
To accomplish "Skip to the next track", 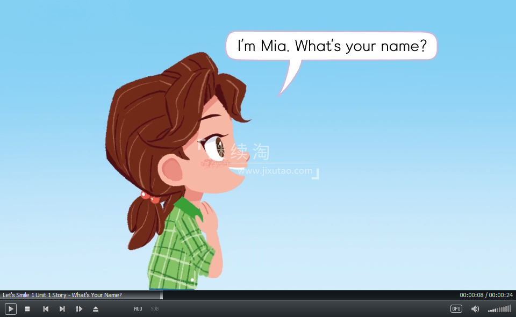I will click(62, 309).
